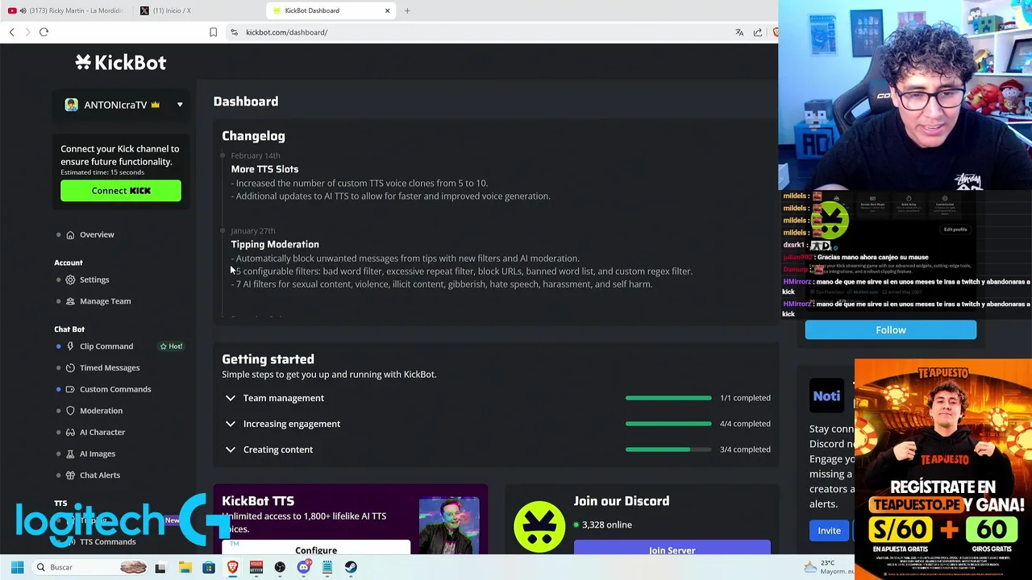The width and height of the screenshot is (1032, 580).
Task: Click the AI Images icon in sidebar
Action: [x=70, y=454]
